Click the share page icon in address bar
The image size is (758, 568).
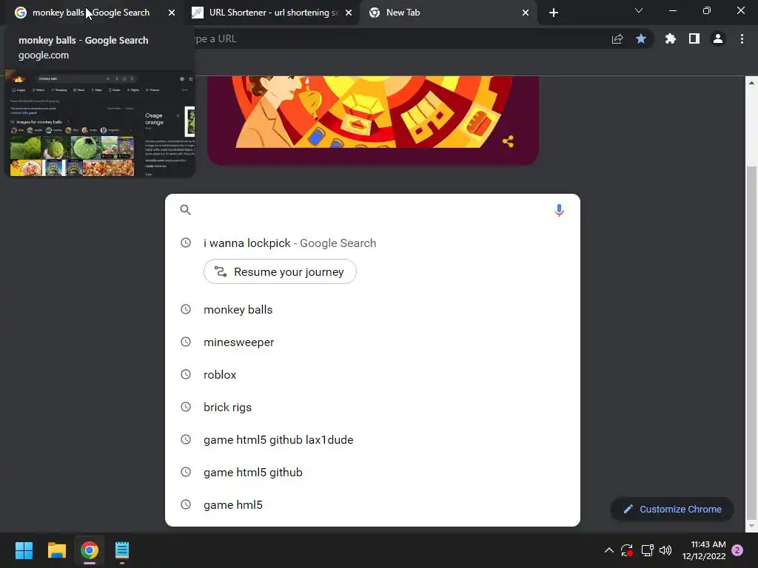point(617,38)
